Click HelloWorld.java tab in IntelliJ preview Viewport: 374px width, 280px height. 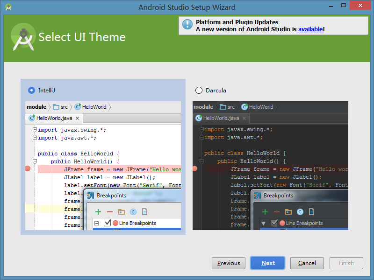[54, 118]
